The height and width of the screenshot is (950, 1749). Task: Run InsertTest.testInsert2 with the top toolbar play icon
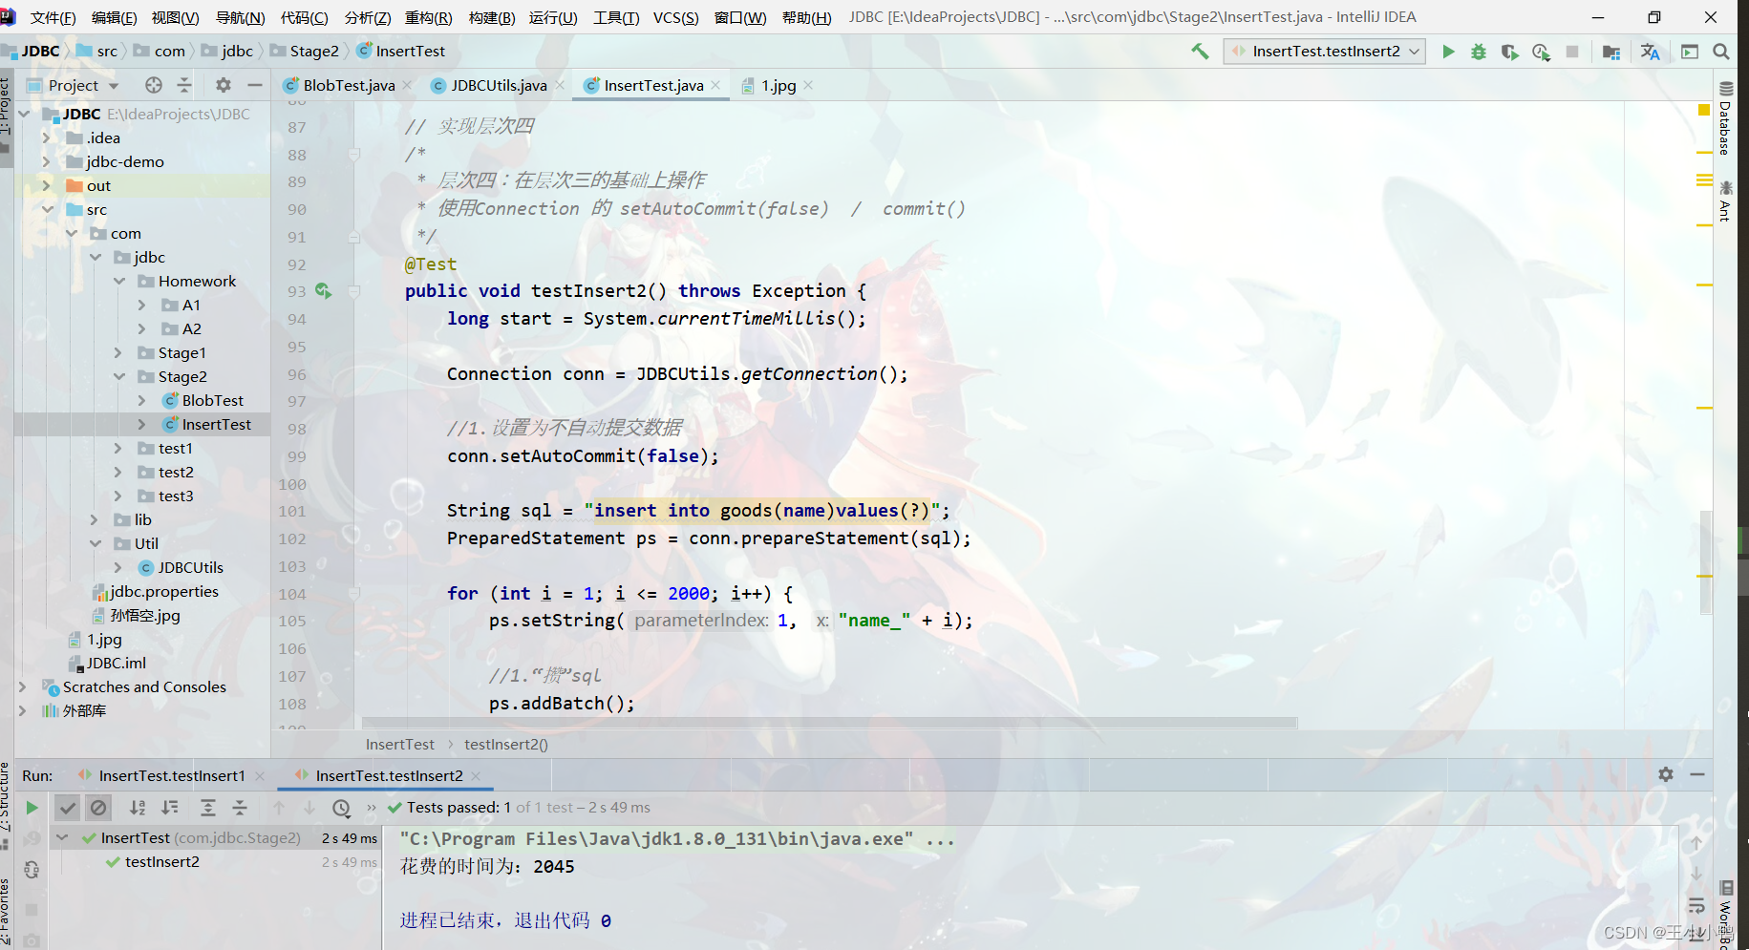click(x=1448, y=52)
